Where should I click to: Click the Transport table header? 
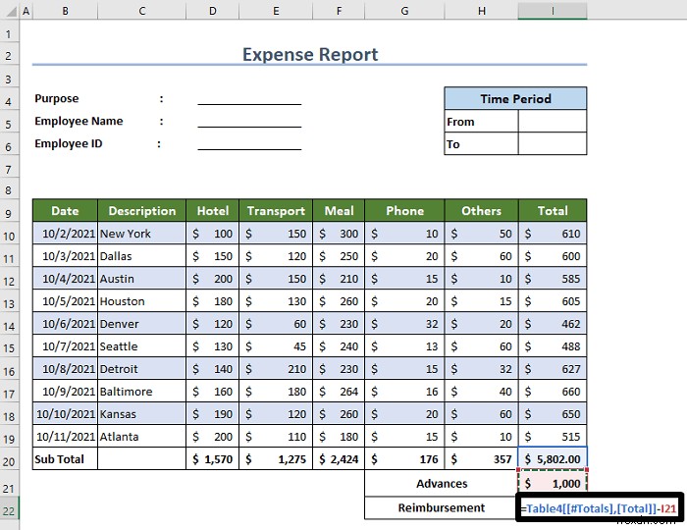click(x=276, y=211)
